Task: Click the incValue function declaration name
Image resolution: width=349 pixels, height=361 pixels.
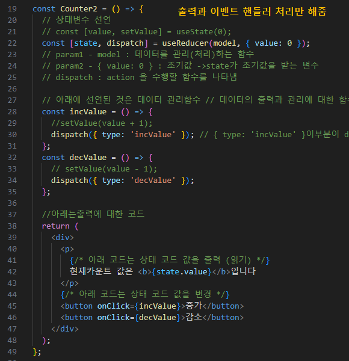Action: pyautogui.click(x=88, y=112)
